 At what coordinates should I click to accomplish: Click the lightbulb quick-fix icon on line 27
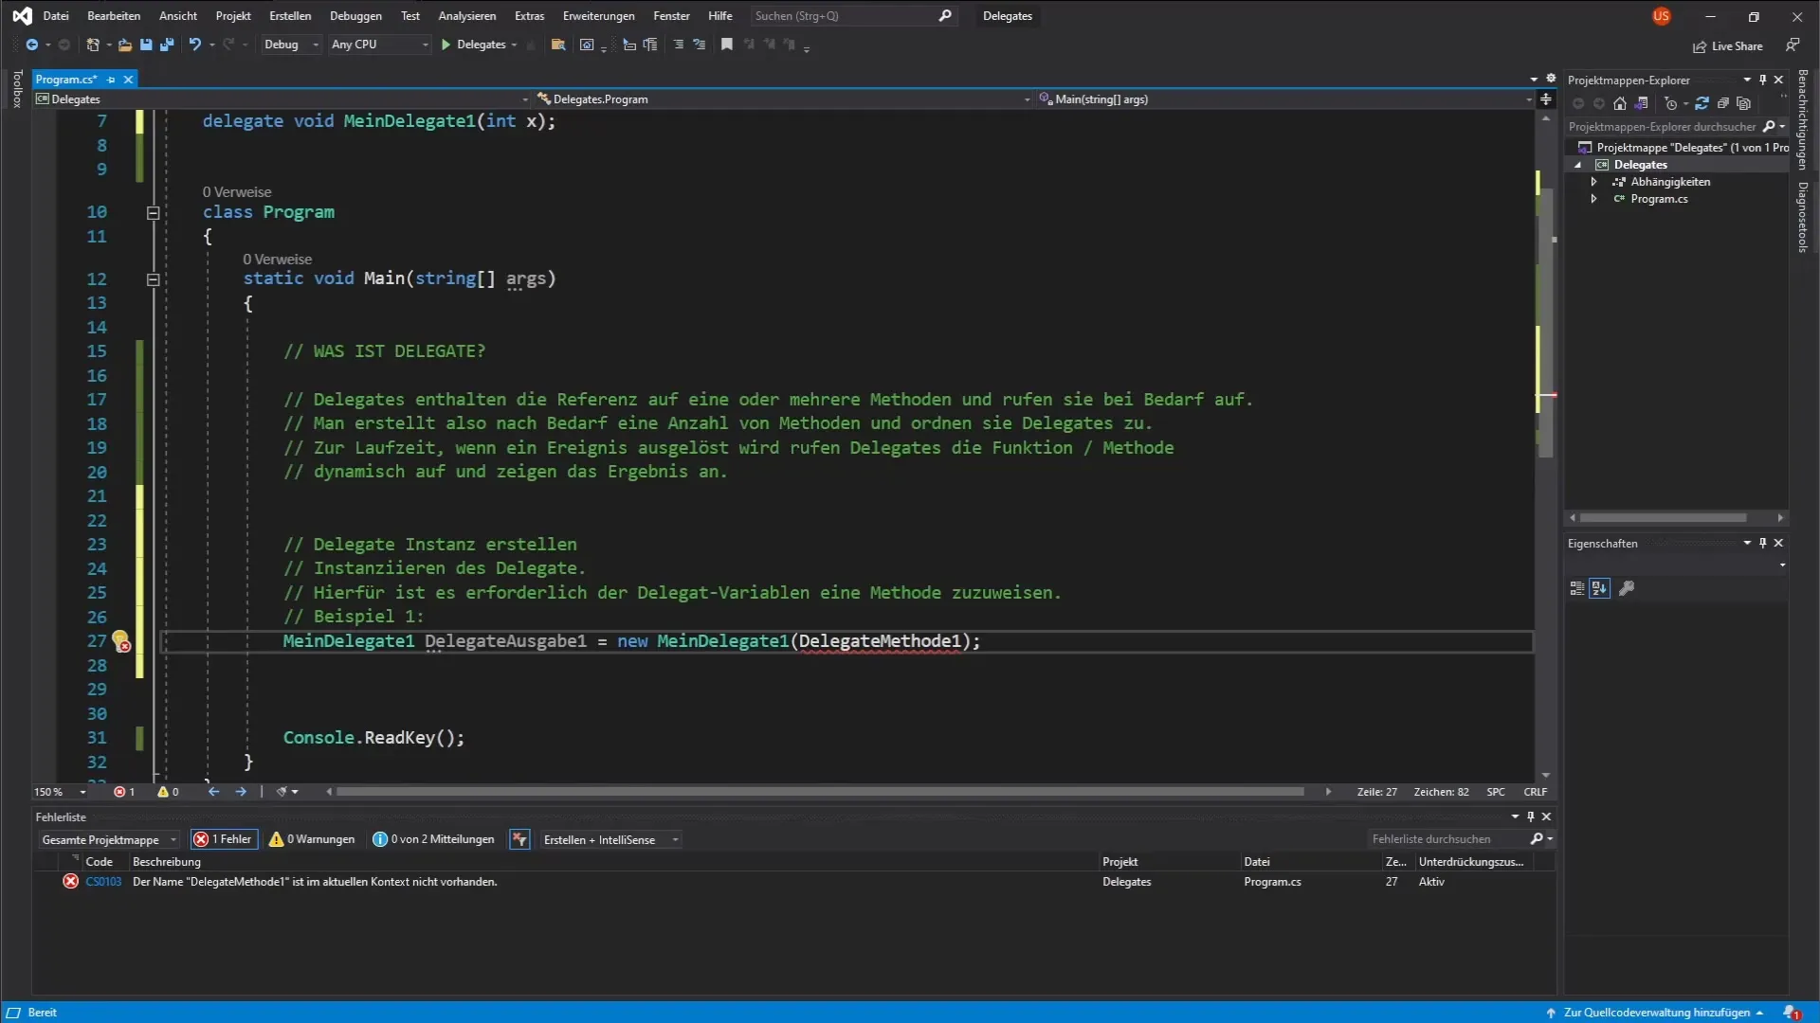[x=120, y=641]
